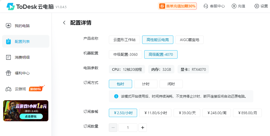This screenshot has width=270, height=136.
Task: Select 闲时 subscription mode
Action: click(x=171, y=84)
